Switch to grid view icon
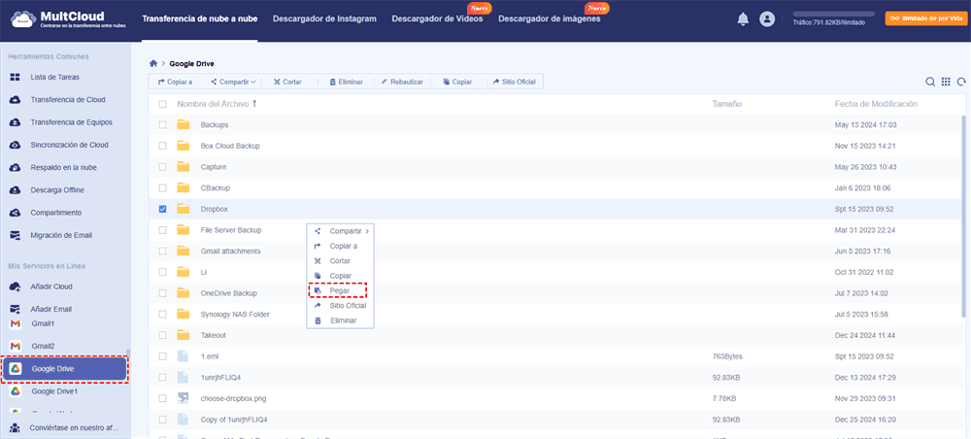971x439 pixels. click(x=946, y=82)
